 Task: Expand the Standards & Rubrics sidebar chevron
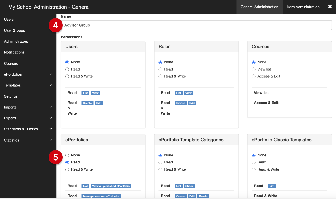pos(51,129)
